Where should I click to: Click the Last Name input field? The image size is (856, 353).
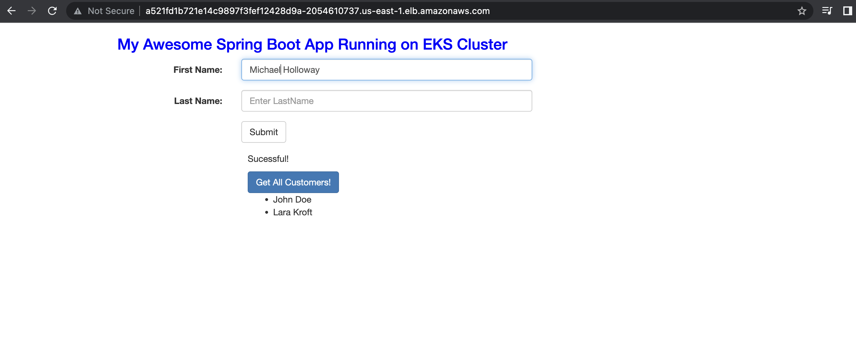[x=386, y=101]
